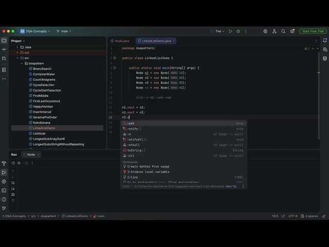Open the Run tool window icon in sidebar
The image size is (329, 247).
point(4,172)
